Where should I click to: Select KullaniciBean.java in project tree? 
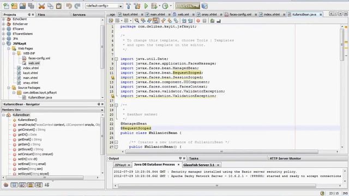coord(40,97)
